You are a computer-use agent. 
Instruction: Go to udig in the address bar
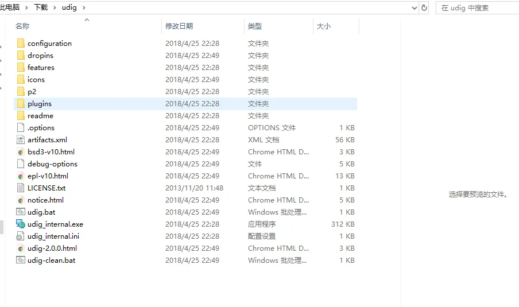[x=69, y=7]
